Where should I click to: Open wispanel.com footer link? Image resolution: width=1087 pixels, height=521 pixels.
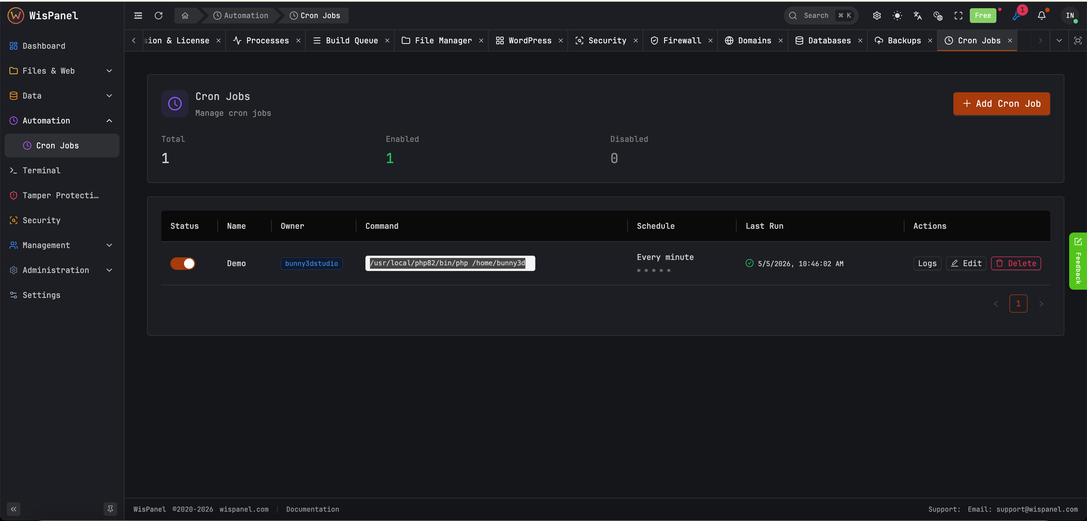click(x=244, y=509)
